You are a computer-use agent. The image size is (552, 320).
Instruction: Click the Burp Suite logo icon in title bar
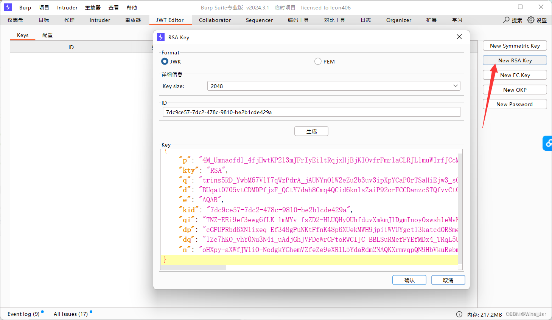(8, 7)
